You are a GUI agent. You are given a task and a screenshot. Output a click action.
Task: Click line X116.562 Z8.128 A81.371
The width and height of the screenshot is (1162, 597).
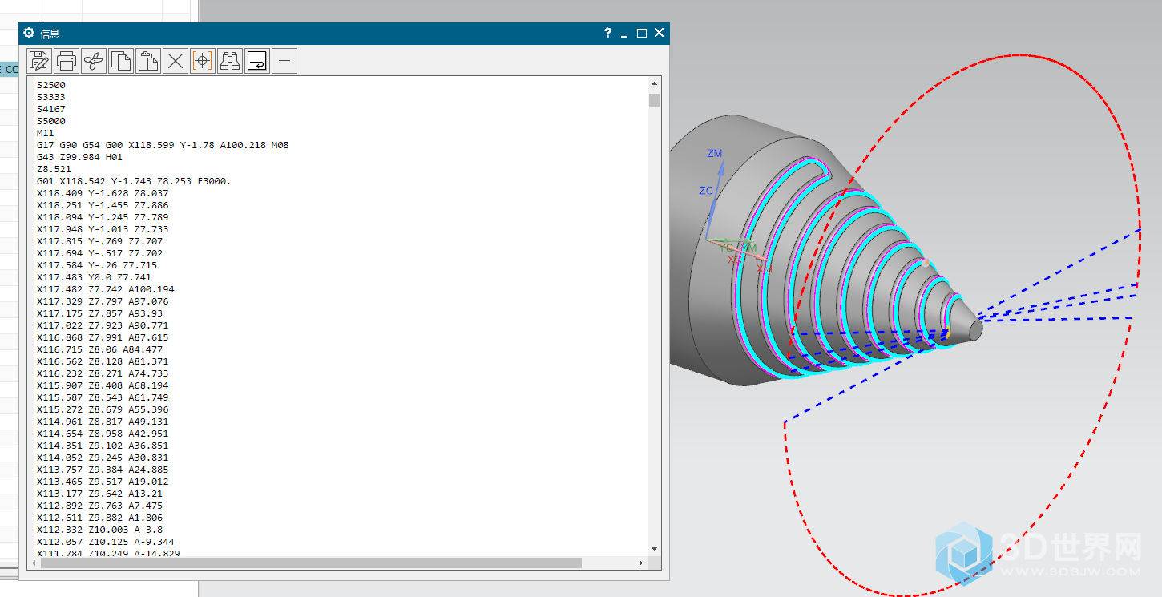pyautogui.click(x=103, y=361)
